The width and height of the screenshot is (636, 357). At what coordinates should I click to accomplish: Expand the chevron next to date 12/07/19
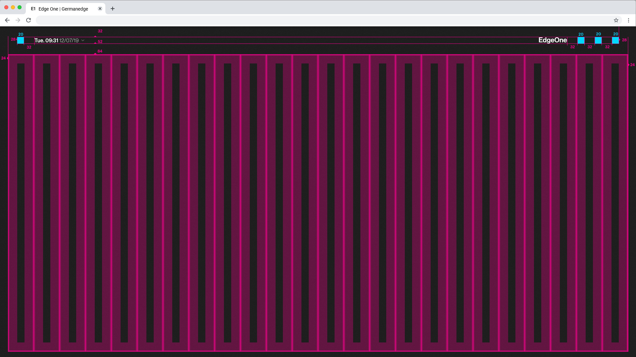83,40
